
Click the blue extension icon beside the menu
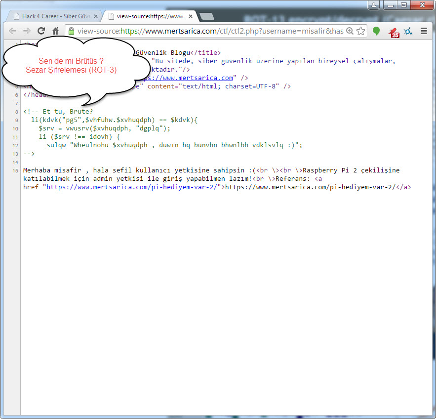pyautogui.click(x=408, y=31)
